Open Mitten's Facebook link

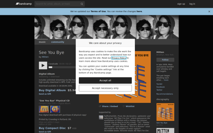point(160,87)
